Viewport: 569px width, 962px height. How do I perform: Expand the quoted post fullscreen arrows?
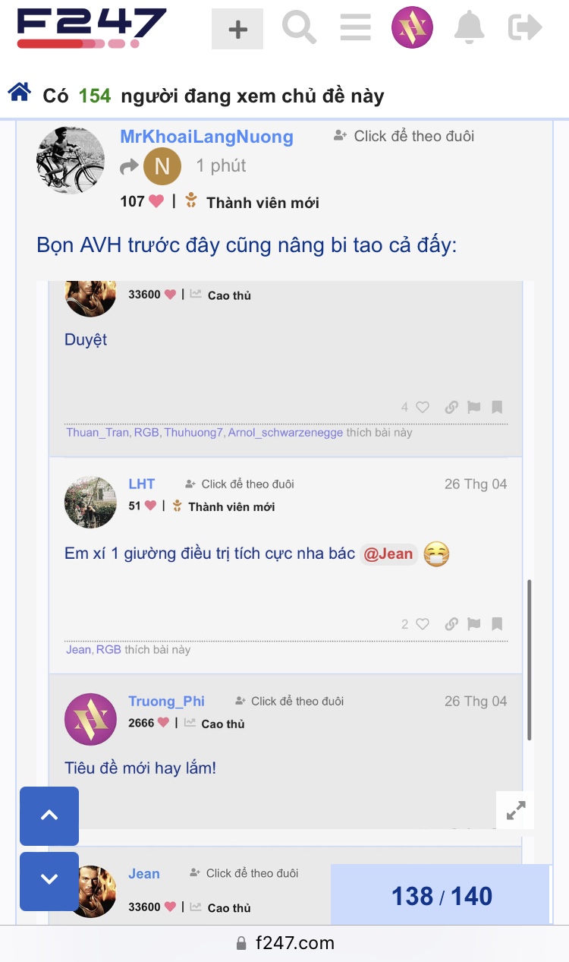tap(515, 810)
